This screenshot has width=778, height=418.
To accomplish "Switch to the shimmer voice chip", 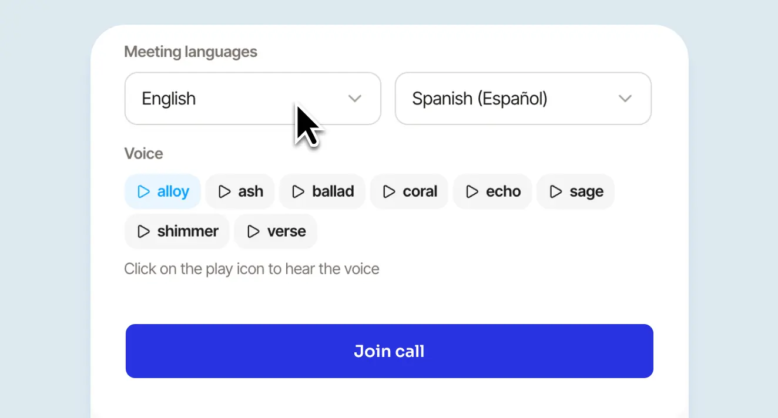I will coord(187,231).
